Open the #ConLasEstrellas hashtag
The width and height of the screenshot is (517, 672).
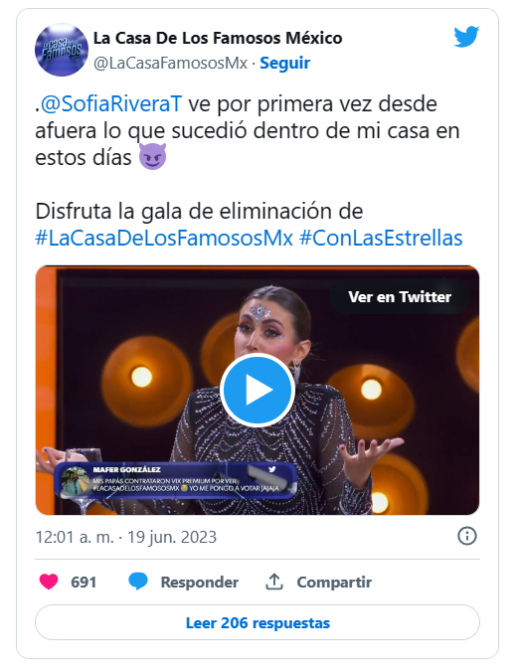381,239
